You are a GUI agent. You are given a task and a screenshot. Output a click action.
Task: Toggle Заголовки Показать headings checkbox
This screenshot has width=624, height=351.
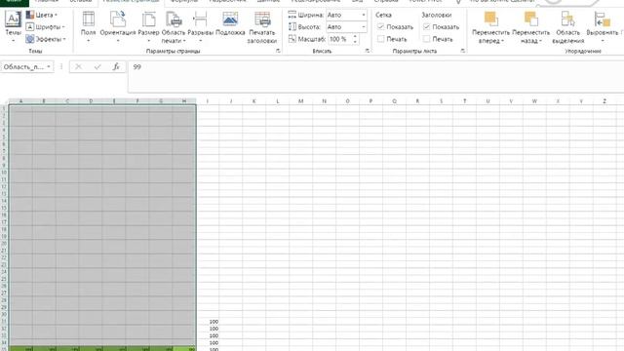(x=426, y=26)
